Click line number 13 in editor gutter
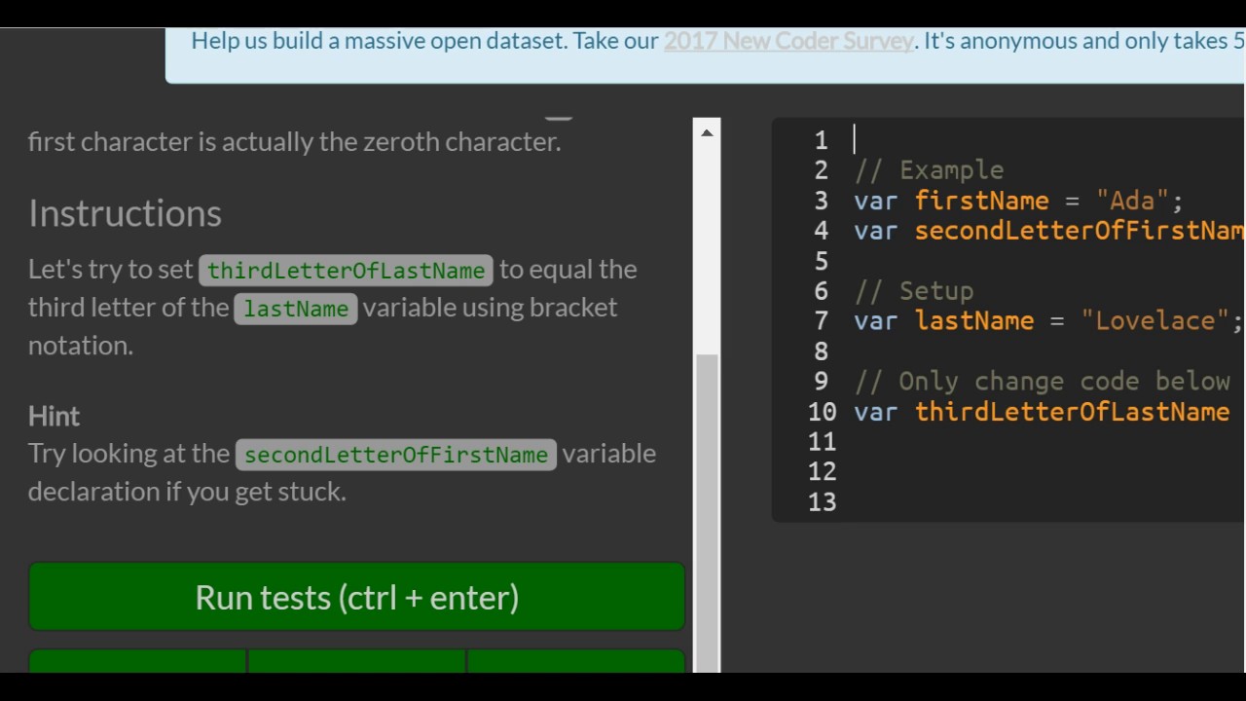The image size is (1246, 701). click(x=823, y=502)
